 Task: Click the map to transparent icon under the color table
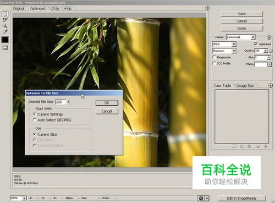pyautogui.click(x=234, y=146)
